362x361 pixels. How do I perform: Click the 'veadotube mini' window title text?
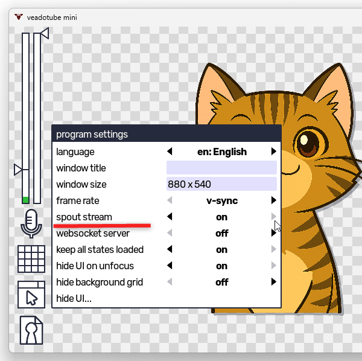52,18
